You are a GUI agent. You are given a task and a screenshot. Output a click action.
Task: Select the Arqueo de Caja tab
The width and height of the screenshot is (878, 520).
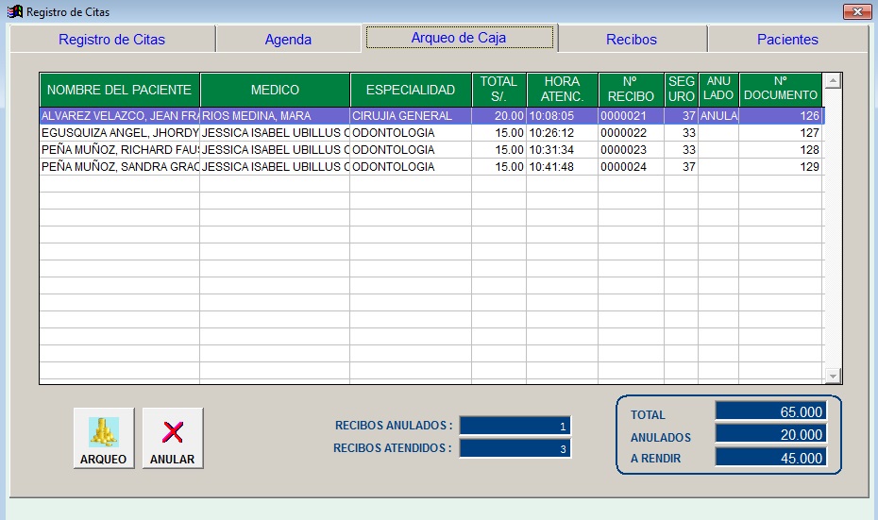[x=459, y=38]
